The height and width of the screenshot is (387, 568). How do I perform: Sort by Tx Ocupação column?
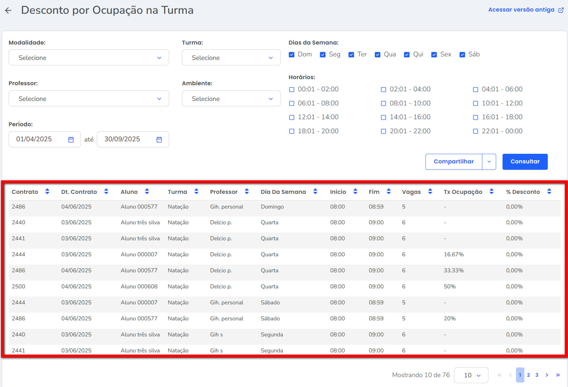coord(491,192)
